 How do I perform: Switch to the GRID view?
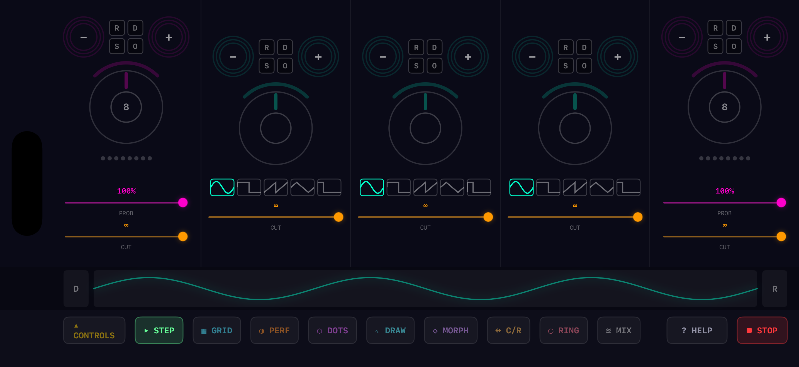217,330
